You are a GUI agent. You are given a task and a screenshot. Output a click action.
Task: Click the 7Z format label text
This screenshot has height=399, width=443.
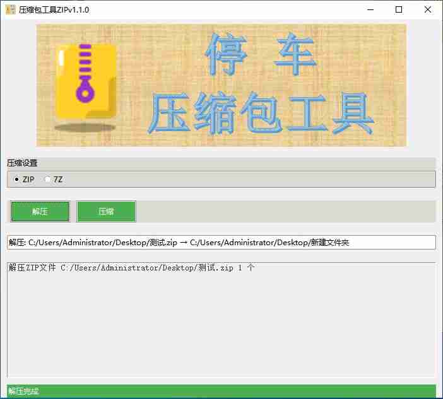pos(58,180)
